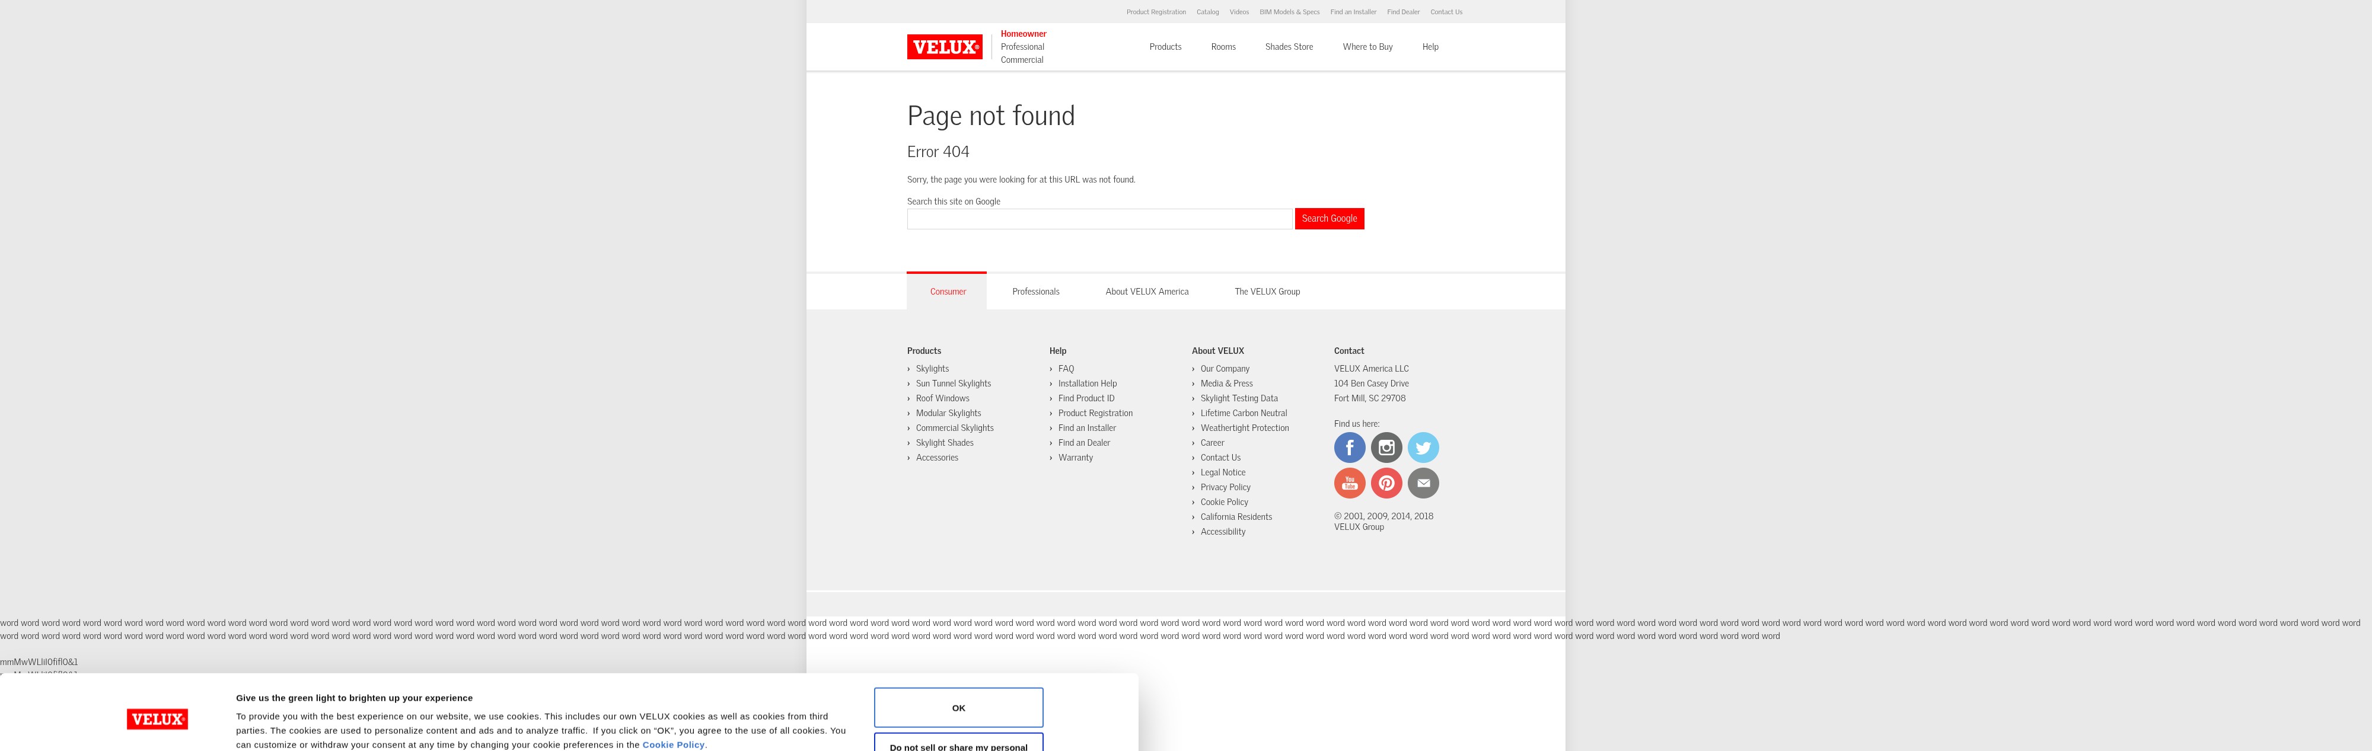2372x751 pixels.
Task: Open Videos in the top bar
Action: (1239, 12)
